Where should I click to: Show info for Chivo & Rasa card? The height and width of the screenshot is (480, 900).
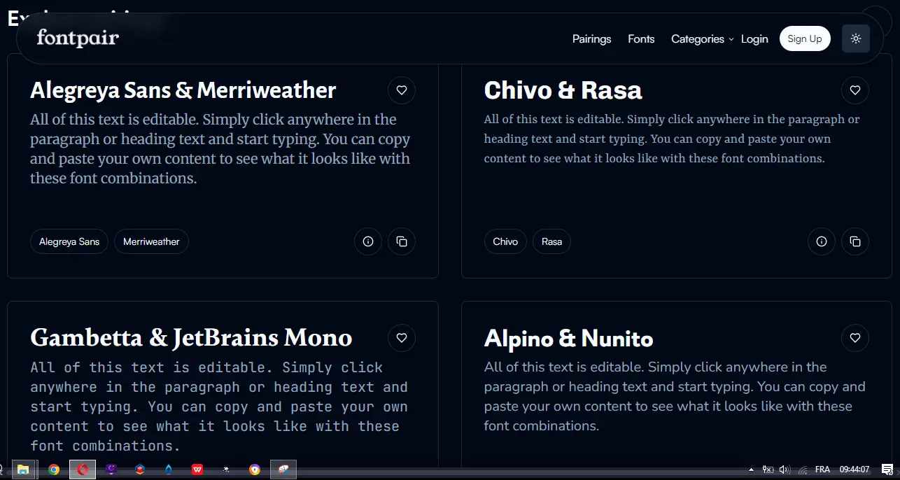coord(822,241)
